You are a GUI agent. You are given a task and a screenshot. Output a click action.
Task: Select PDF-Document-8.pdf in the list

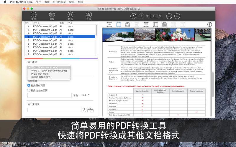point(60,51)
